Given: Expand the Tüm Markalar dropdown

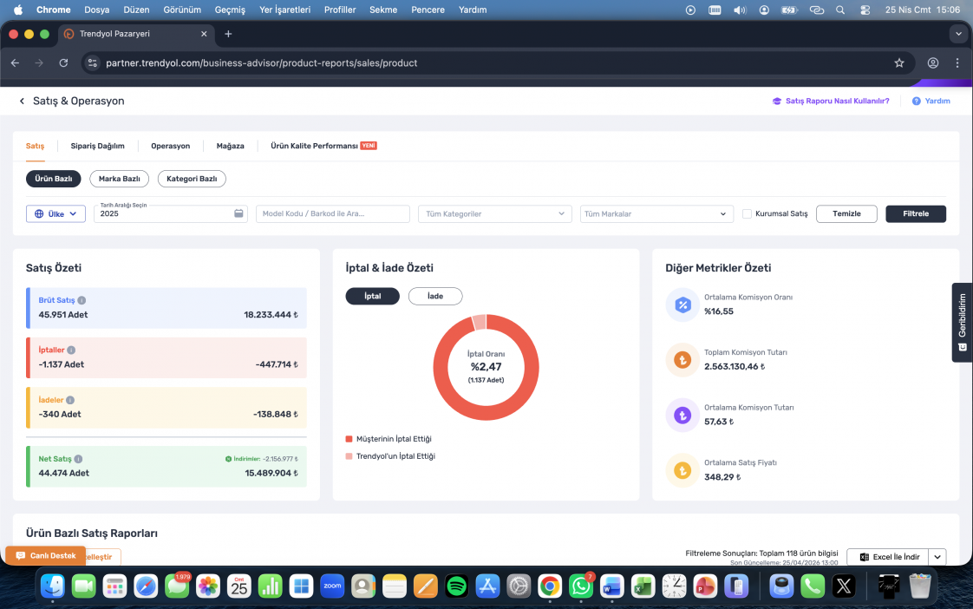Looking at the screenshot, I should coord(656,213).
